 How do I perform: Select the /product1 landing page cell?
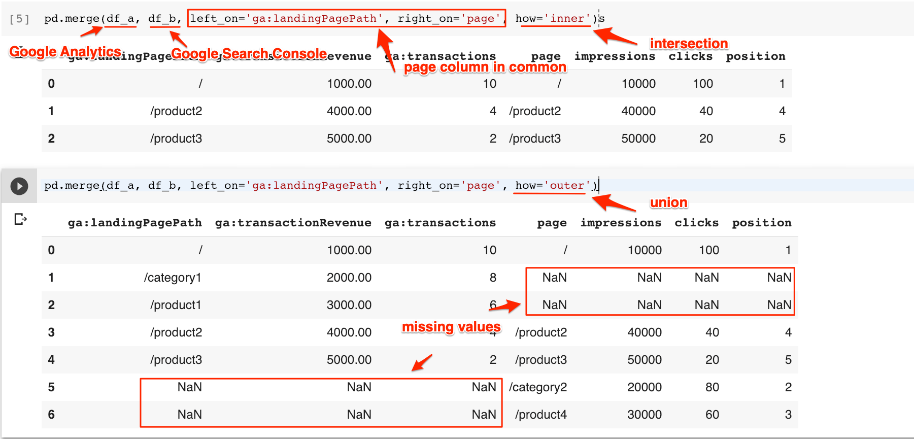click(x=176, y=305)
